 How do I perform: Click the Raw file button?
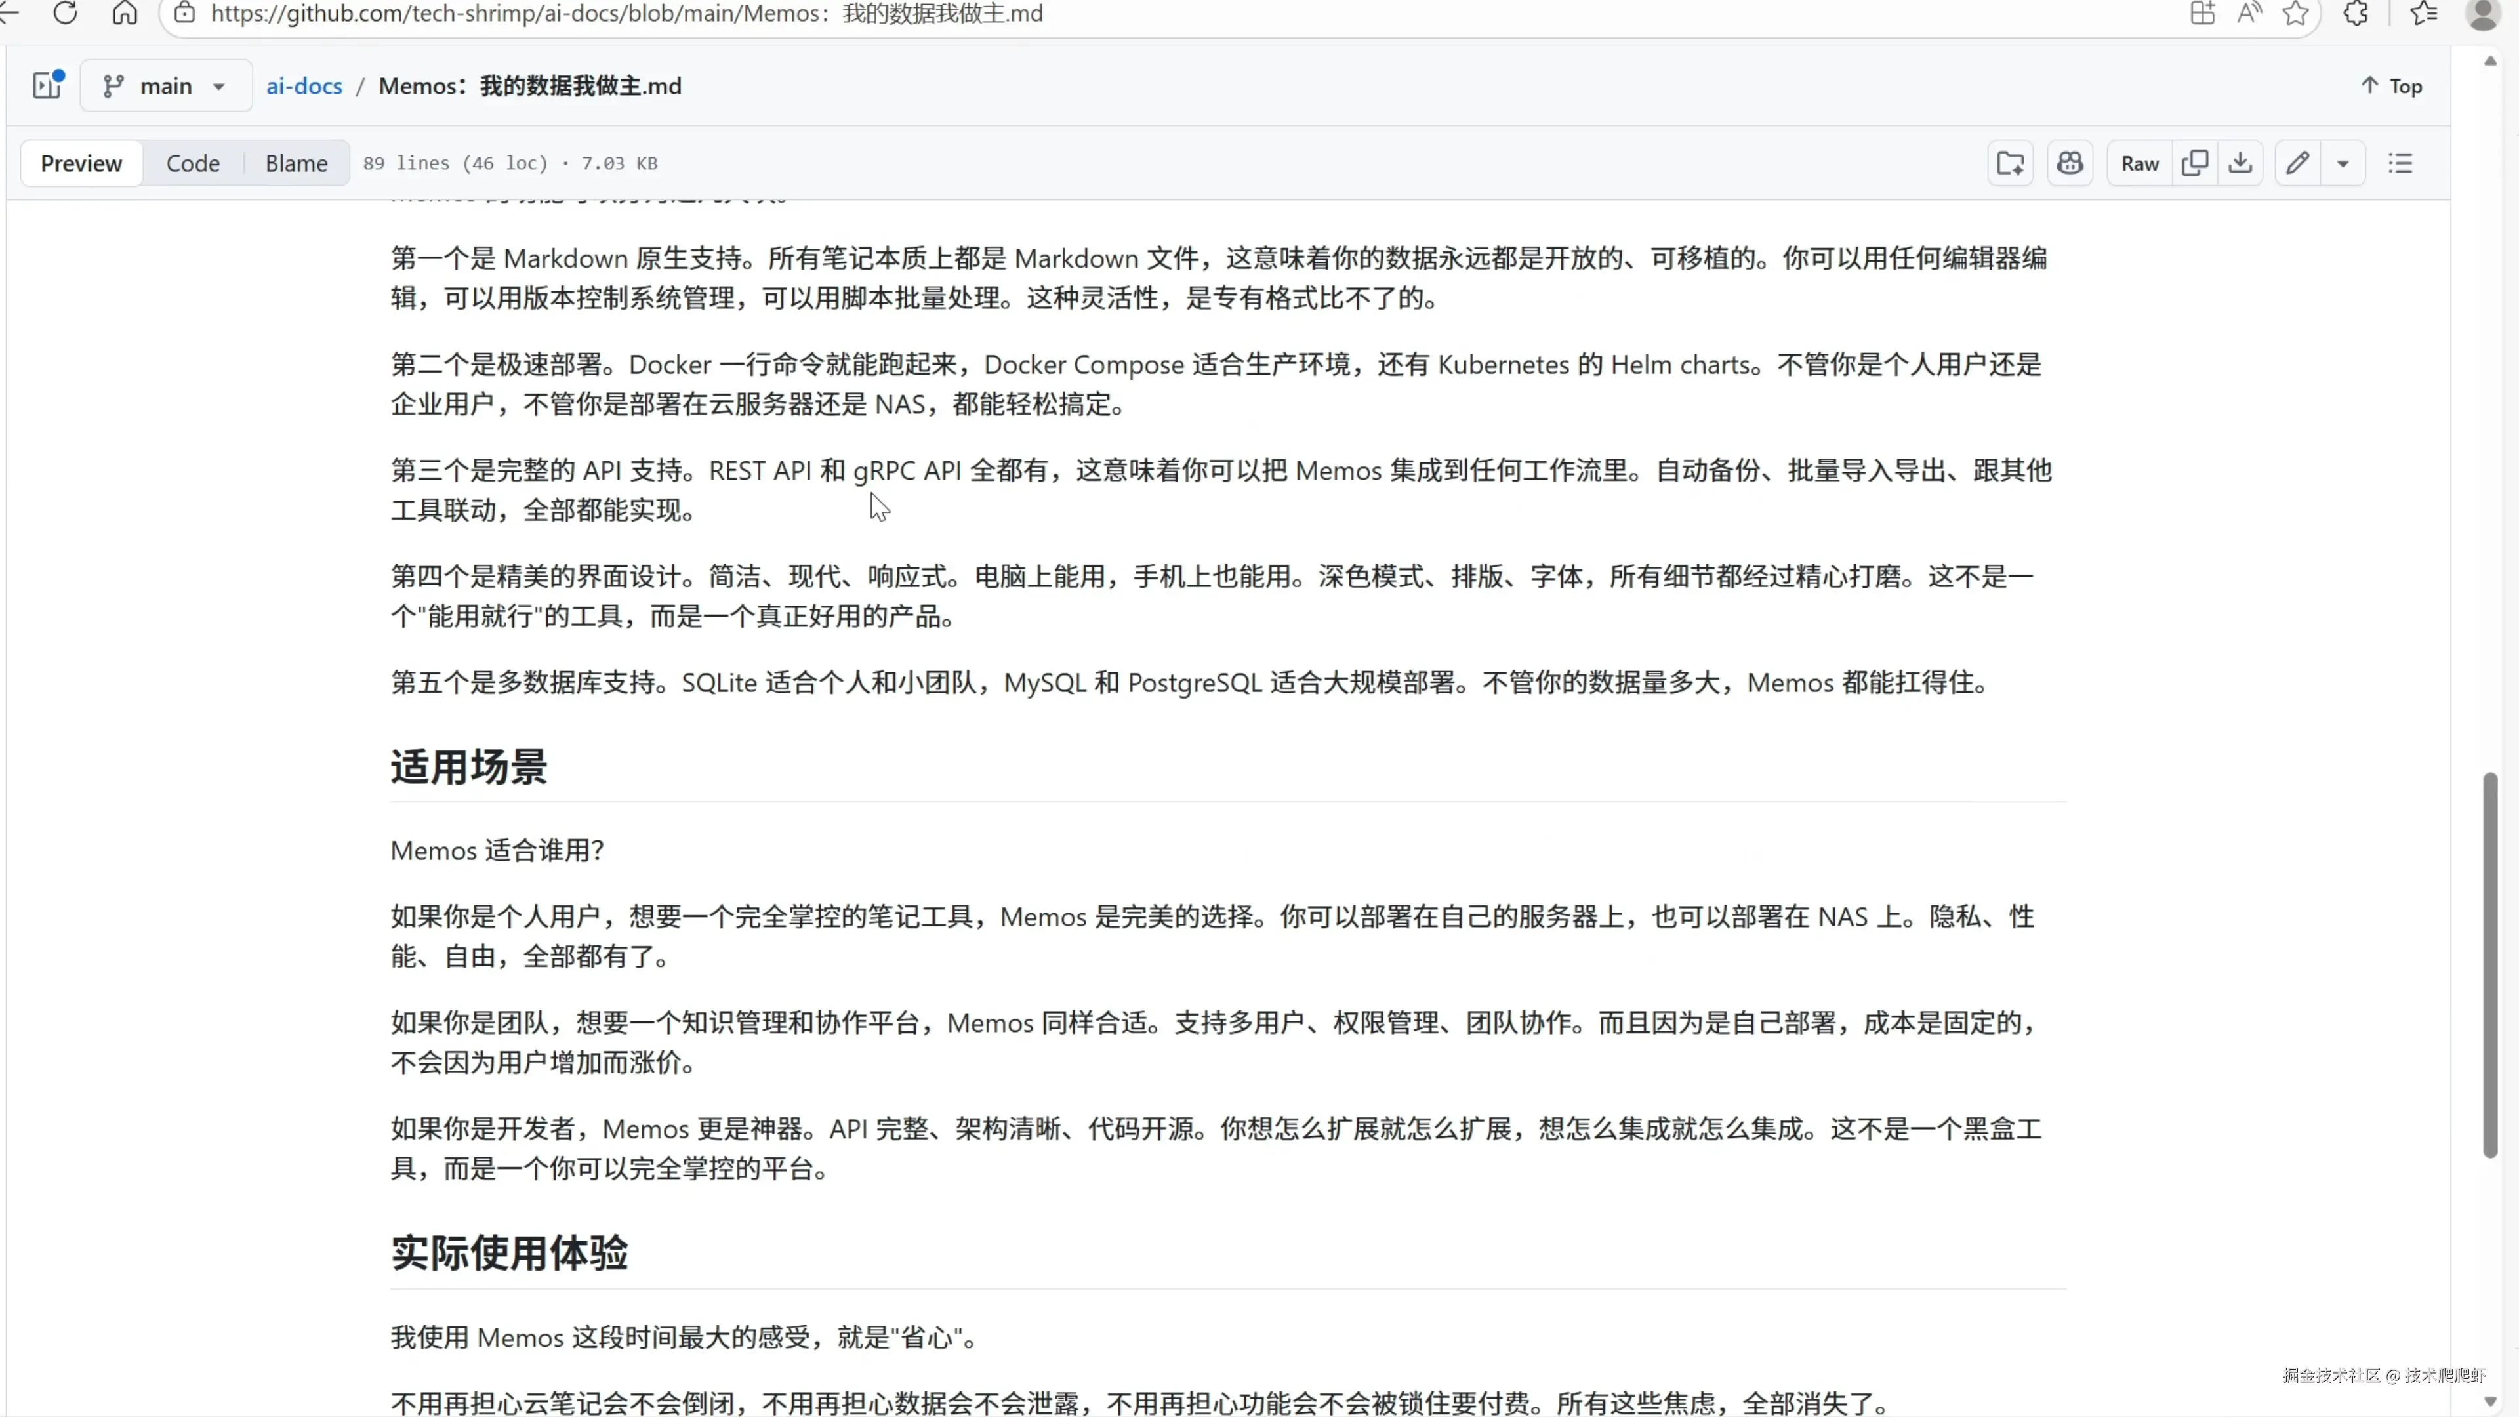pos(2139,163)
